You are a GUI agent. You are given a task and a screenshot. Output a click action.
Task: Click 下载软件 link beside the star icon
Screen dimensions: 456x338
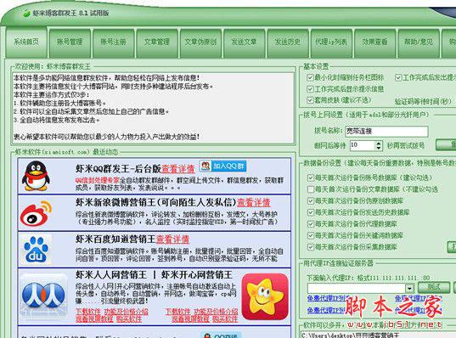tap(177, 312)
